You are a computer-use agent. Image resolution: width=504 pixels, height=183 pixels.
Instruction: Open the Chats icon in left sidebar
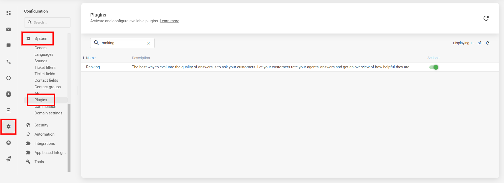pos(9,46)
